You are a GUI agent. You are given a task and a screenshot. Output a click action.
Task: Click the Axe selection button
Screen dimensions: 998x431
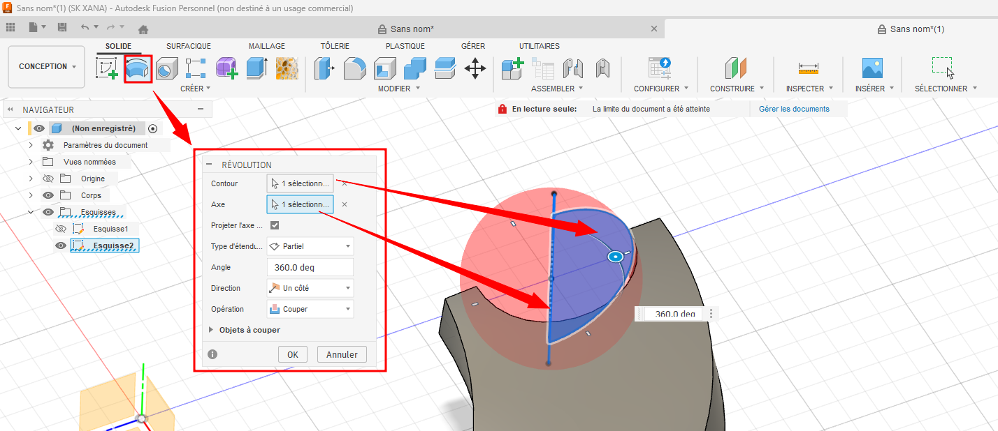pyautogui.click(x=301, y=204)
